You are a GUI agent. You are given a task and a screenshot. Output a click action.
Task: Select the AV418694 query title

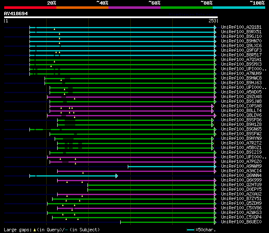point(16,13)
